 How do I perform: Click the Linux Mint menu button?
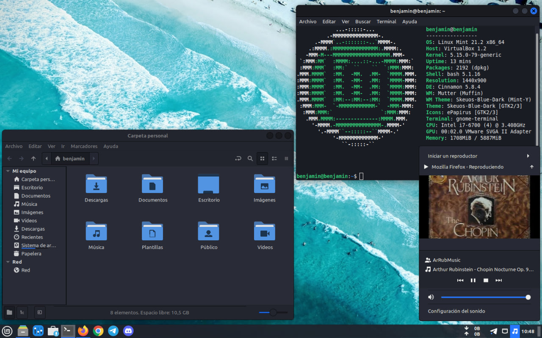pyautogui.click(x=7, y=331)
